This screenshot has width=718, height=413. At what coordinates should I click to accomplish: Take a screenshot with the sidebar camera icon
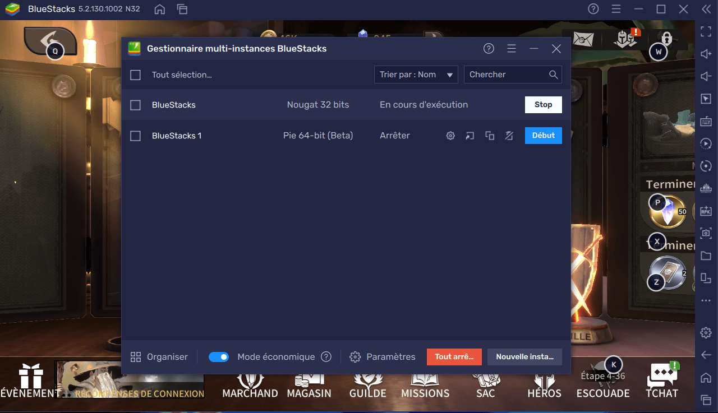click(706, 233)
